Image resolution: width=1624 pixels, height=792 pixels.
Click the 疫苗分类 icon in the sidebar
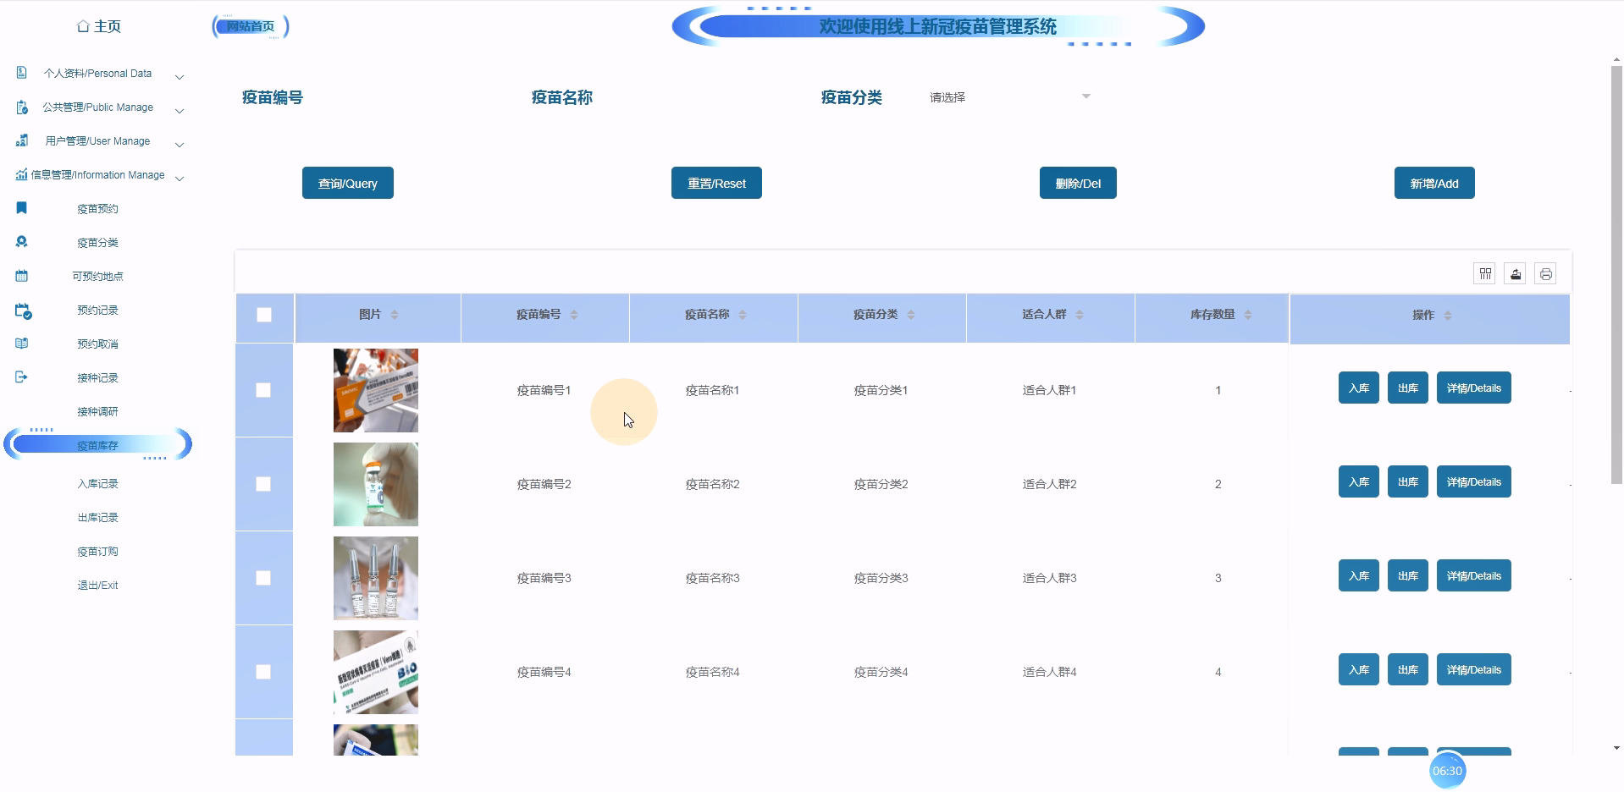(x=21, y=242)
